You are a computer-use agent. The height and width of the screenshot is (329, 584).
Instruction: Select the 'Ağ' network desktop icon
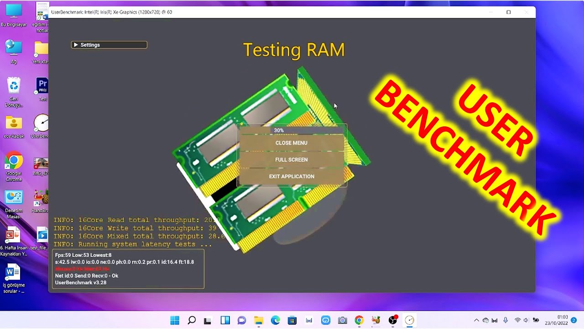[x=14, y=52]
